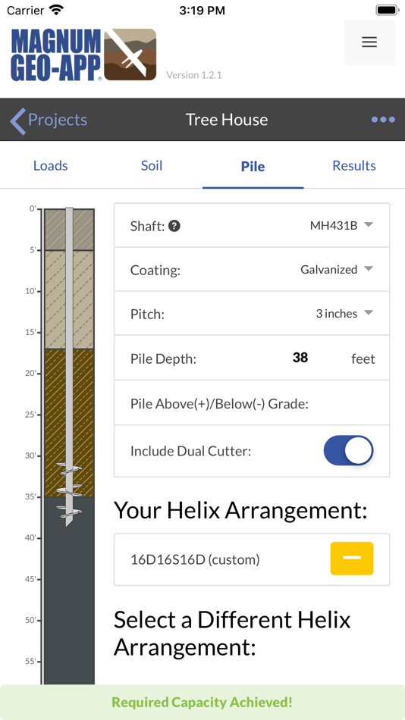This screenshot has width=405, height=720.
Task: Select the Pile tab
Action: (253, 166)
